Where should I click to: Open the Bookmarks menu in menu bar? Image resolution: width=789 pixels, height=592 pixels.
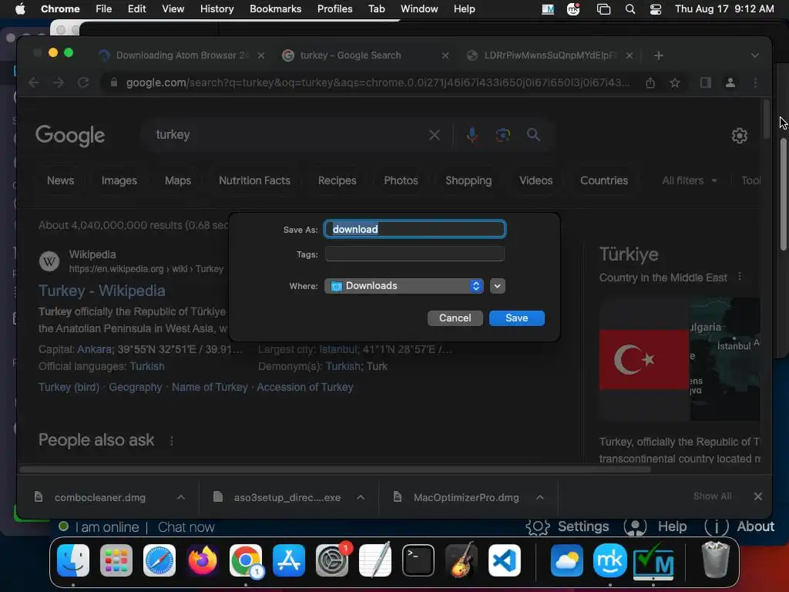pyautogui.click(x=275, y=8)
